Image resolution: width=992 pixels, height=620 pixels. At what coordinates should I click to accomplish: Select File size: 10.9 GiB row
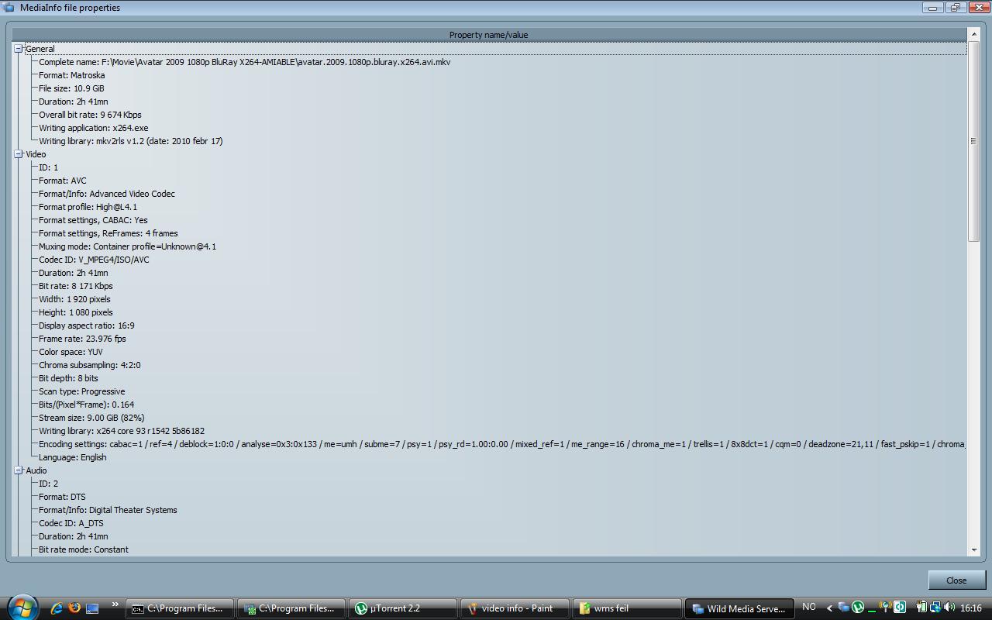71,88
